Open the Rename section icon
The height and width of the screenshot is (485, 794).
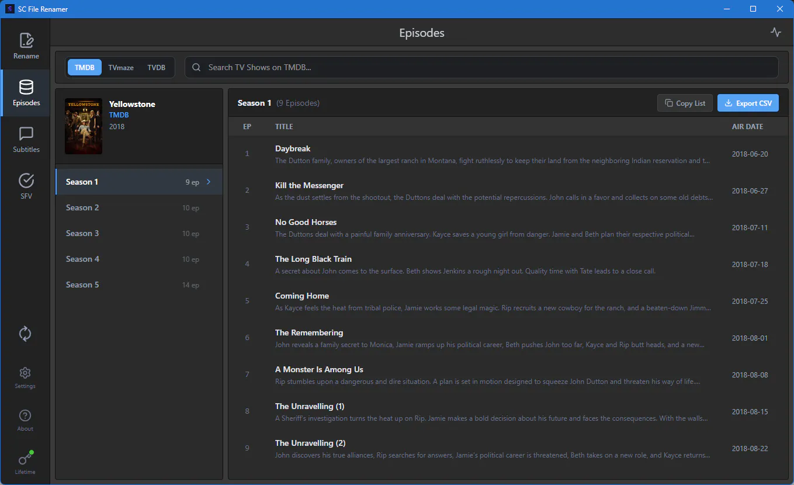pyautogui.click(x=26, y=40)
